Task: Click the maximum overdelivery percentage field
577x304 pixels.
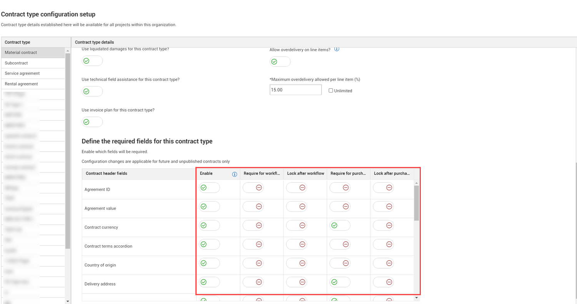Action: [x=295, y=89]
